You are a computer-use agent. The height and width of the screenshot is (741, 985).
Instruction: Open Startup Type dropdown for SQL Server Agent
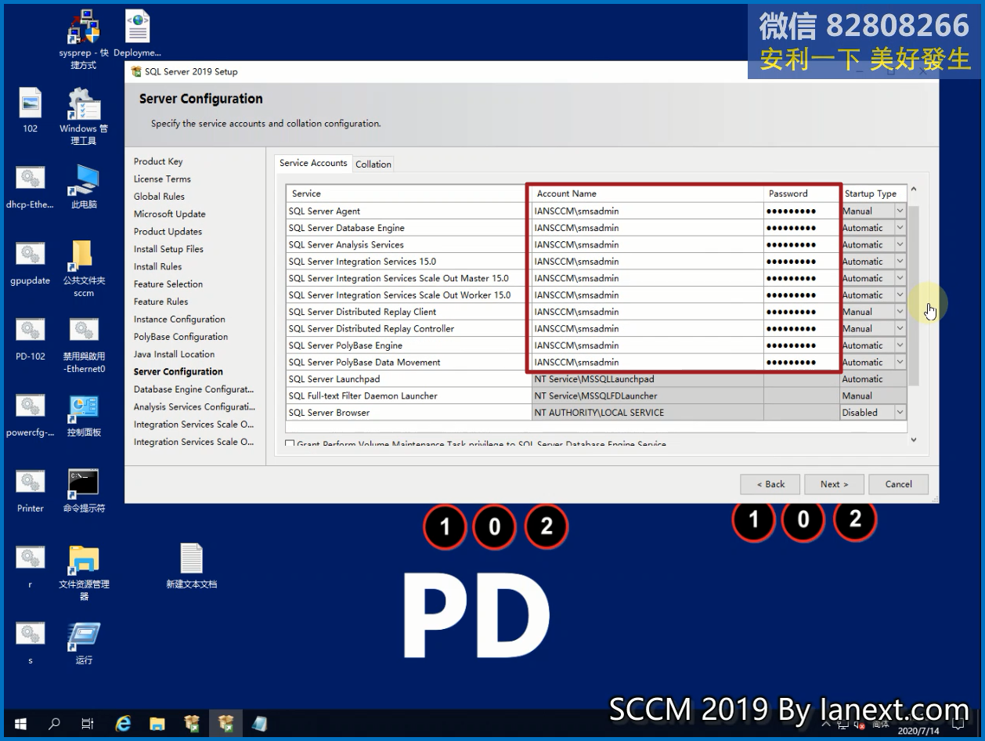click(900, 211)
